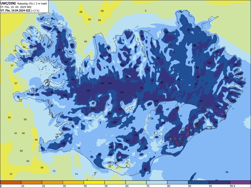The height and width of the screenshot is (188, 251).
Task: Click the humidity value 52 on the map
Action: (24, 47)
